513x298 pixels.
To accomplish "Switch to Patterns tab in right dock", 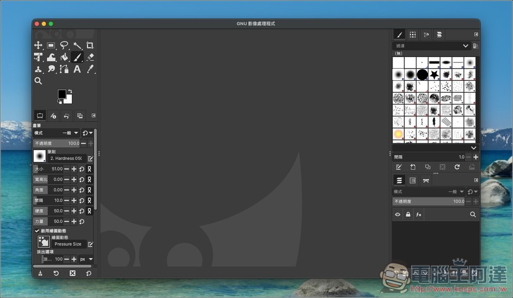I will (412, 34).
